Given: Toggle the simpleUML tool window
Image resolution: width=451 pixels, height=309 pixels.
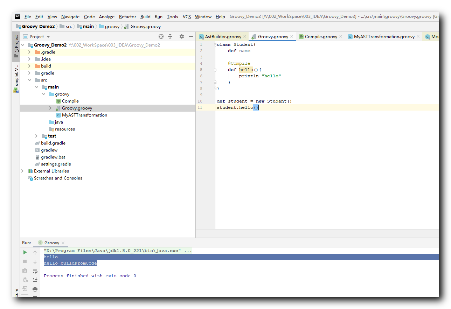Looking at the screenshot, I should 16,78.
